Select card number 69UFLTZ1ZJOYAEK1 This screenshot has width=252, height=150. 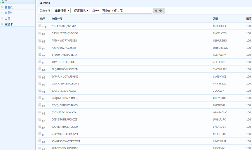[64, 91]
